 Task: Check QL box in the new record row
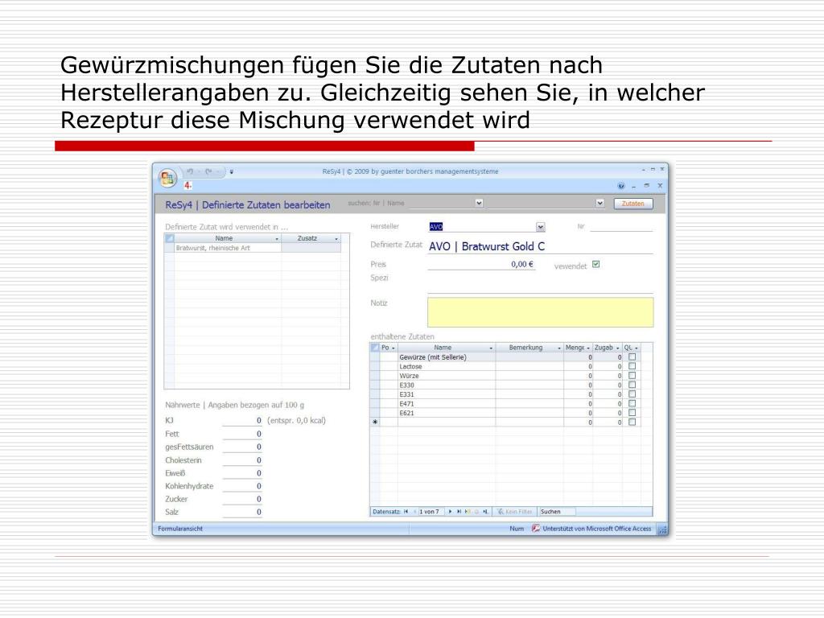pyautogui.click(x=632, y=422)
